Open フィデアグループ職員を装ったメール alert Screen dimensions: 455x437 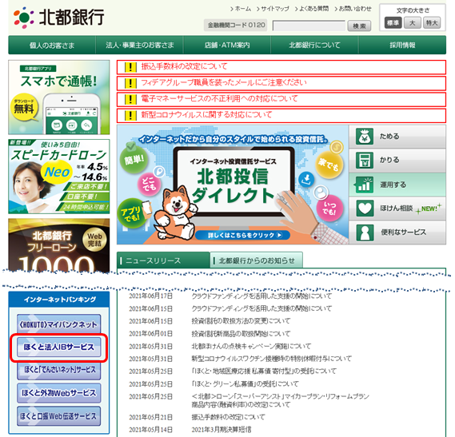point(224,83)
